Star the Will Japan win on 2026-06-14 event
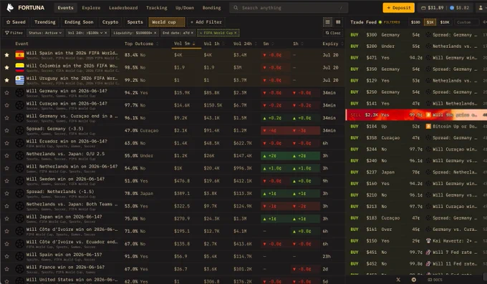Viewport: 487px width, 284px height. pyautogui.click(x=7, y=218)
